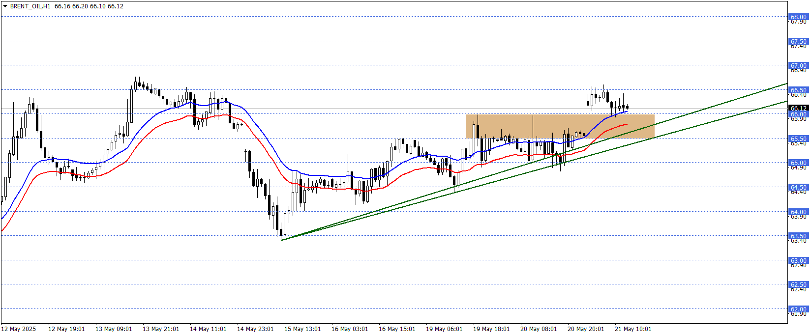Click the 68.00 price level label
This screenshot has width=812, height=335.
pos(798,17)
